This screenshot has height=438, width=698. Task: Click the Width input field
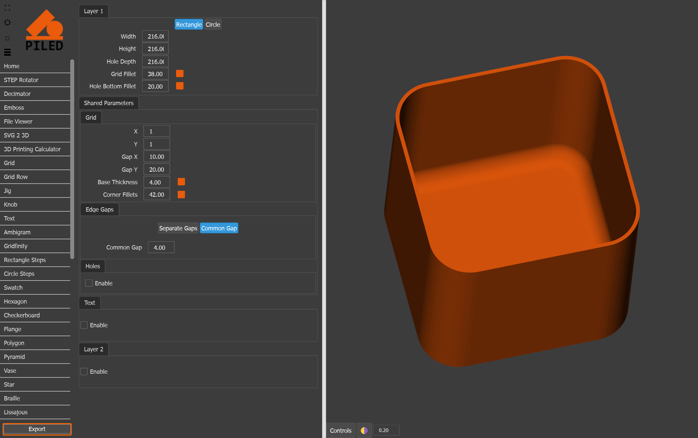[x=155, y=36]
